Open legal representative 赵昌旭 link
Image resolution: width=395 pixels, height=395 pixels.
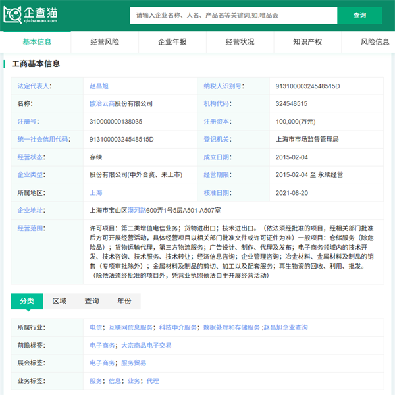99,86
